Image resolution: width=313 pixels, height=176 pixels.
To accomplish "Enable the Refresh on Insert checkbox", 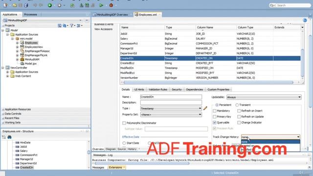I will pyautogui.click(x=239, y=111).
